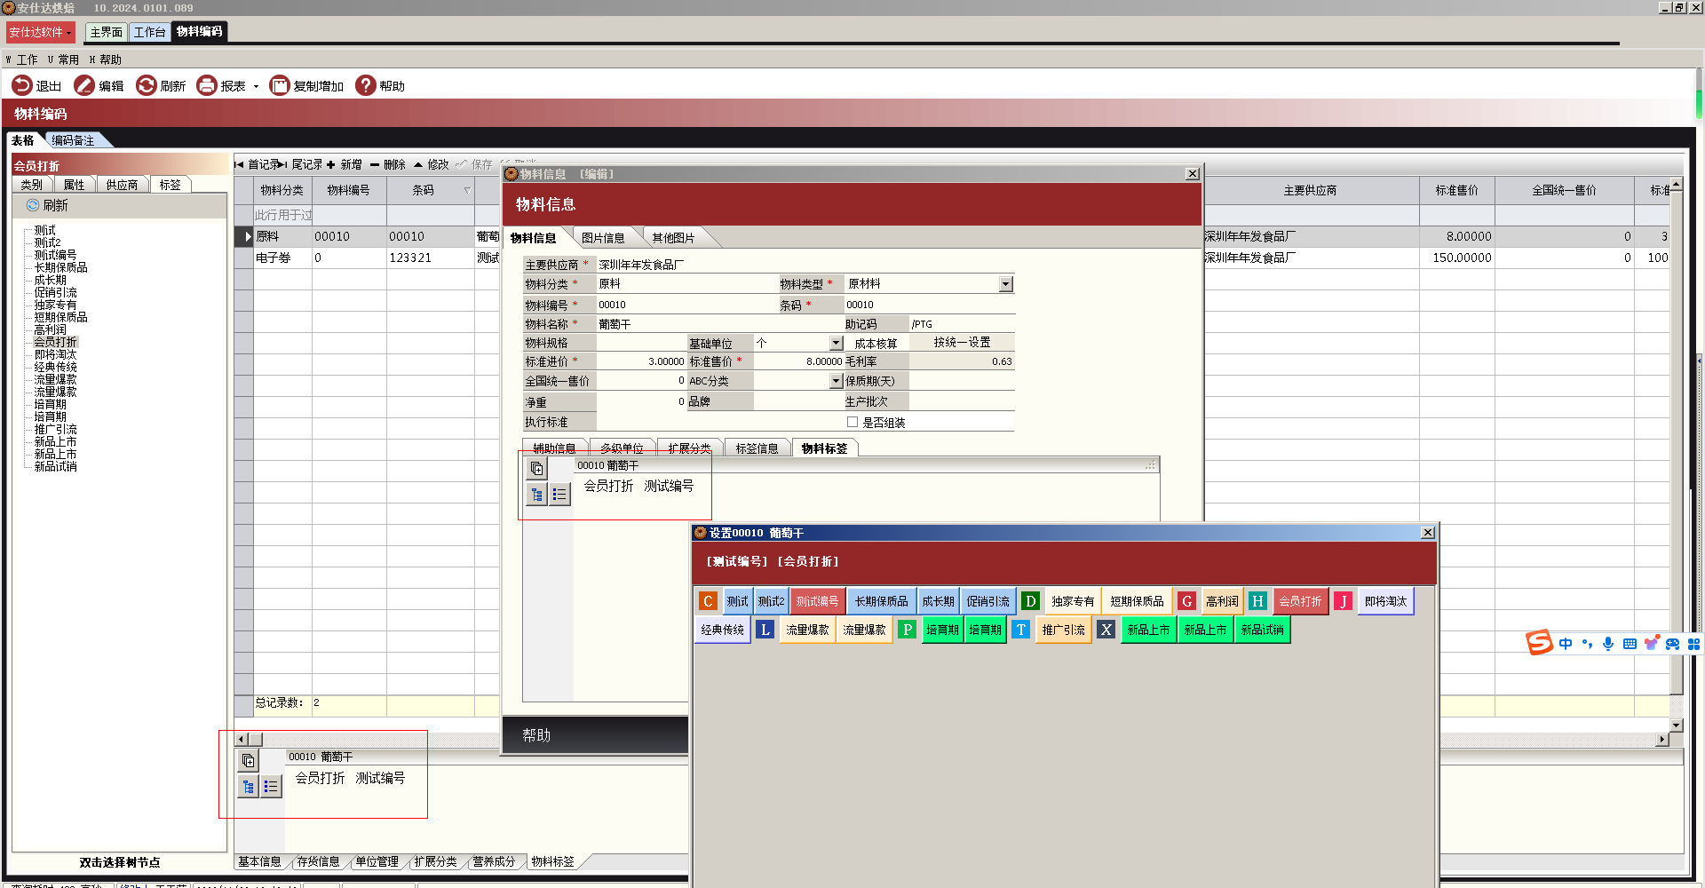Toggle the 高利润 tag in the 设置 dialog
This screenshot has height=888, width=1705.
coord(1222,601)
